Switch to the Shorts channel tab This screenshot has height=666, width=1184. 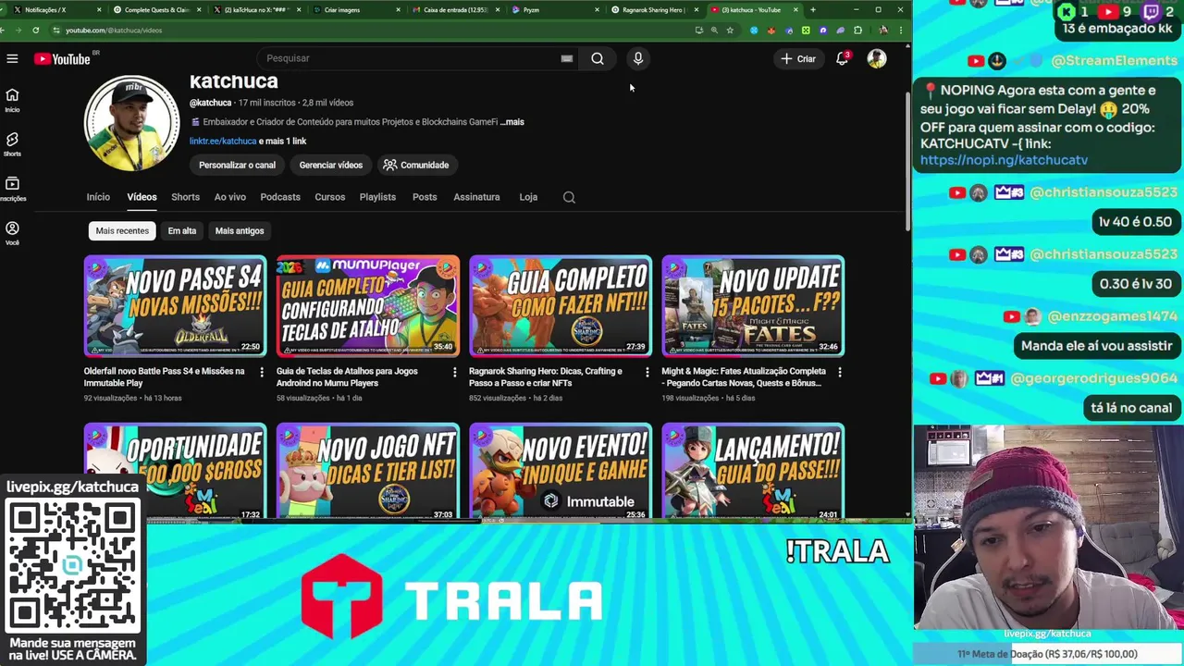pos(185,197)
